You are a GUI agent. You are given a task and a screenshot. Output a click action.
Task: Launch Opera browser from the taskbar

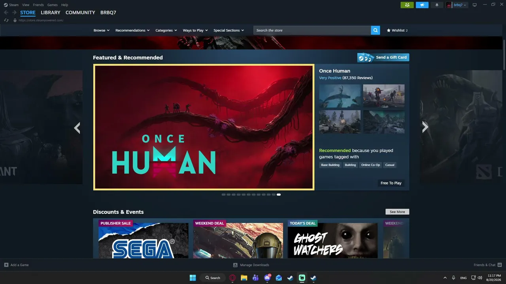(x=232, y=278)
